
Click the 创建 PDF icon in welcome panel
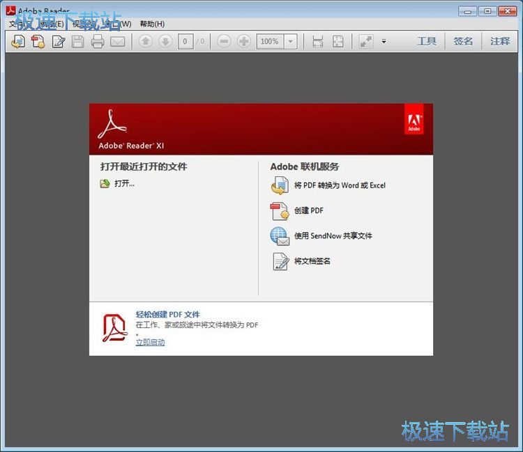point(280,211)
